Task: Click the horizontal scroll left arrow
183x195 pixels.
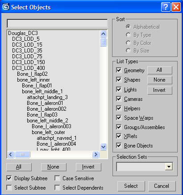Action: tap(11, 155)
